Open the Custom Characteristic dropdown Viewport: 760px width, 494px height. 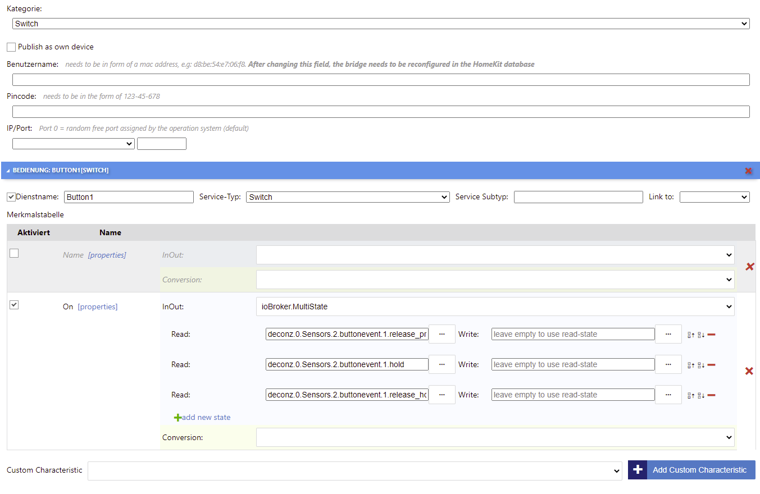click(x=355, y=471)
